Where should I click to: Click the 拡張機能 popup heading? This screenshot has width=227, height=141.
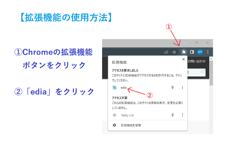click(119, 62)
